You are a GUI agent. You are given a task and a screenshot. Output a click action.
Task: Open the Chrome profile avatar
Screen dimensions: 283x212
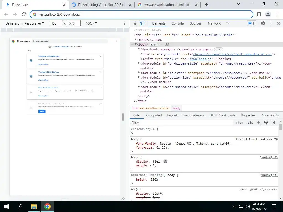268,14
